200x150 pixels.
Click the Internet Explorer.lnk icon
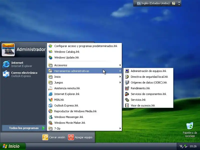point(50,94)
